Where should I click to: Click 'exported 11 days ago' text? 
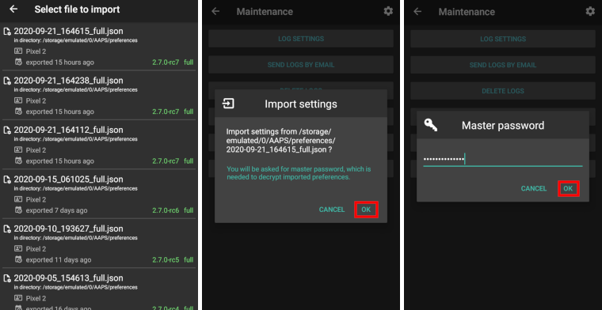coord(59,260)
